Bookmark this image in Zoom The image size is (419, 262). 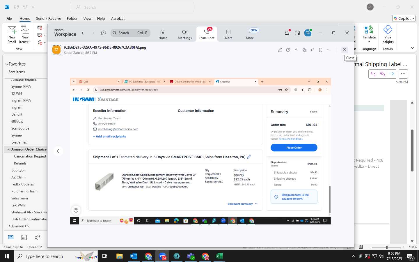tap(321, 50)
